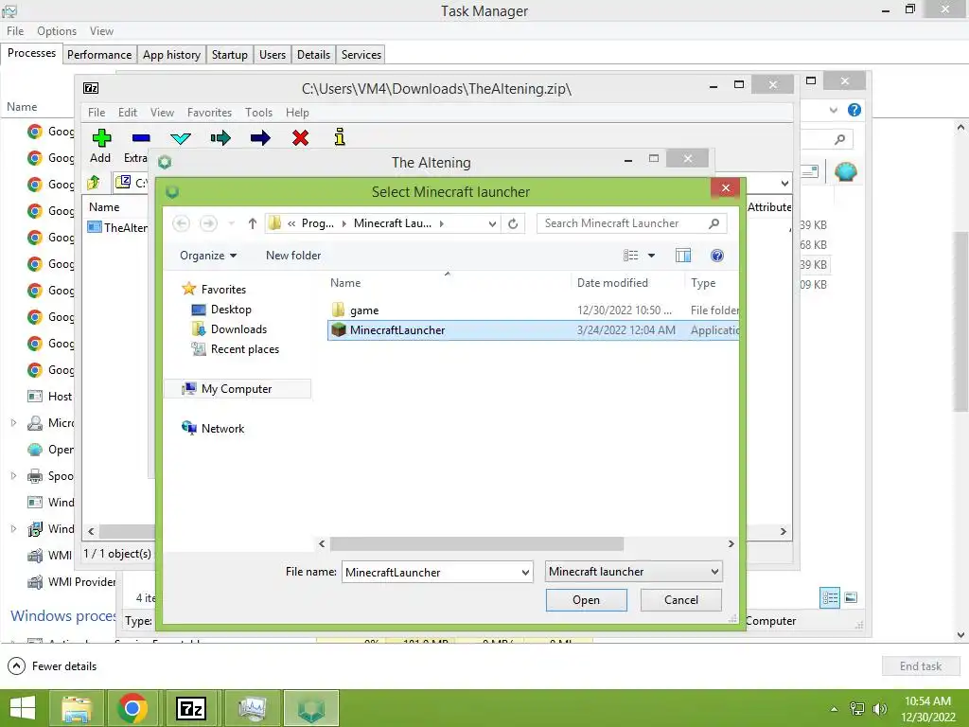Expand the Micro process group in Task Manager

(13, 423)
